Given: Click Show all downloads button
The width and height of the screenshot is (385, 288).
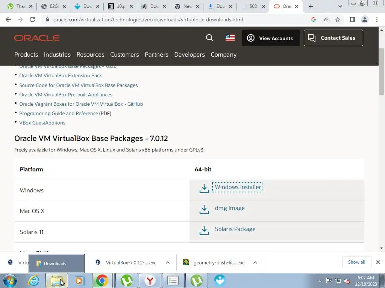Looking at the screenshot, I should 356,262.
